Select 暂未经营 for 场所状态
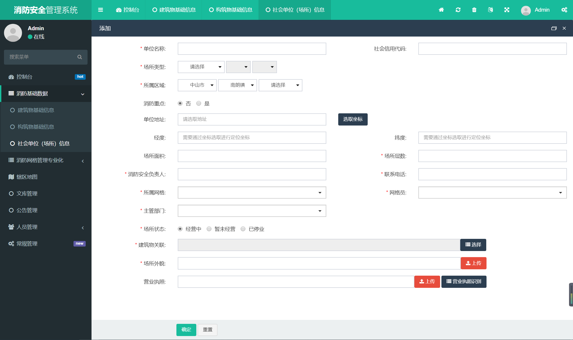Viewport: 573px width, 340px height. tap(209, 229)
